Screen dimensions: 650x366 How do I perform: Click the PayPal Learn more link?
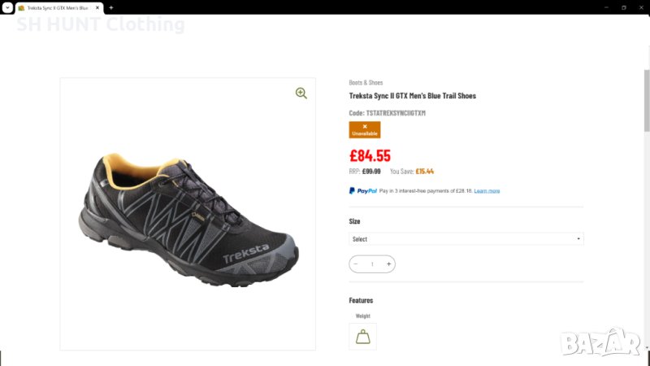pos(487,190)
